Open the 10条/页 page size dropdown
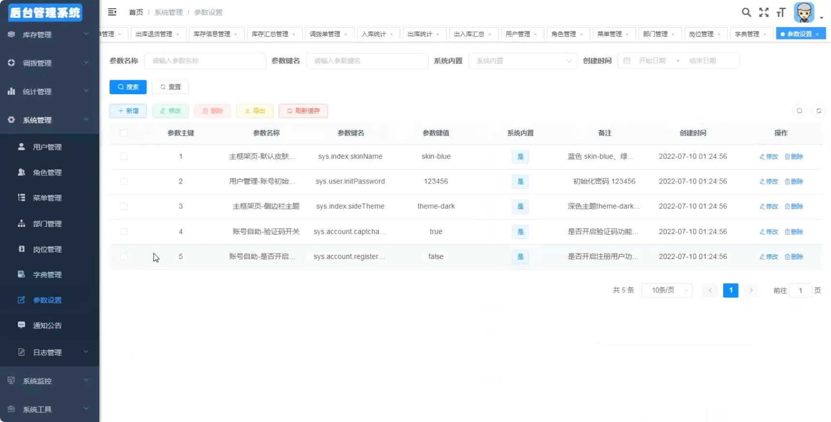The height and width of the screenshot is (422, 831). tap(667, 290)
